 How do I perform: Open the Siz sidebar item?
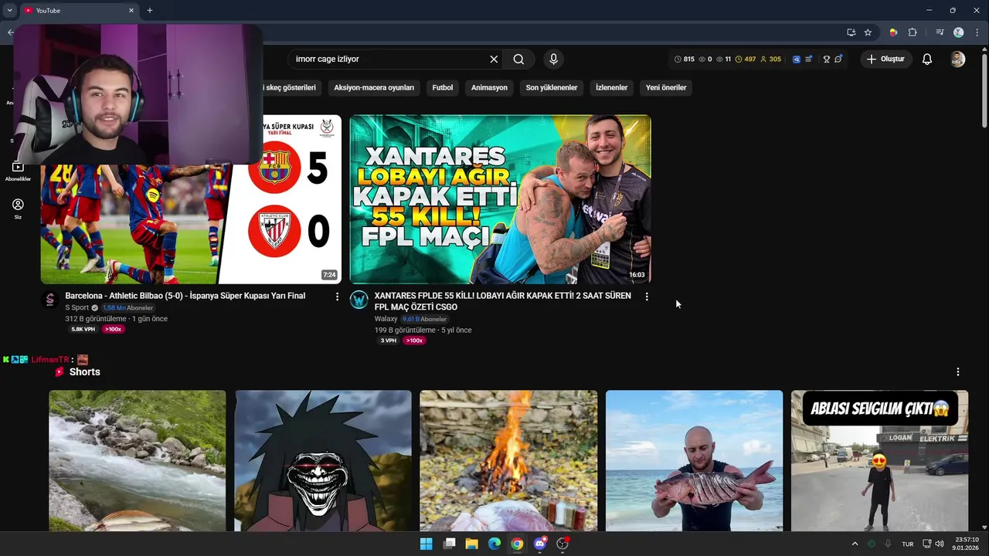pos(18,209)
